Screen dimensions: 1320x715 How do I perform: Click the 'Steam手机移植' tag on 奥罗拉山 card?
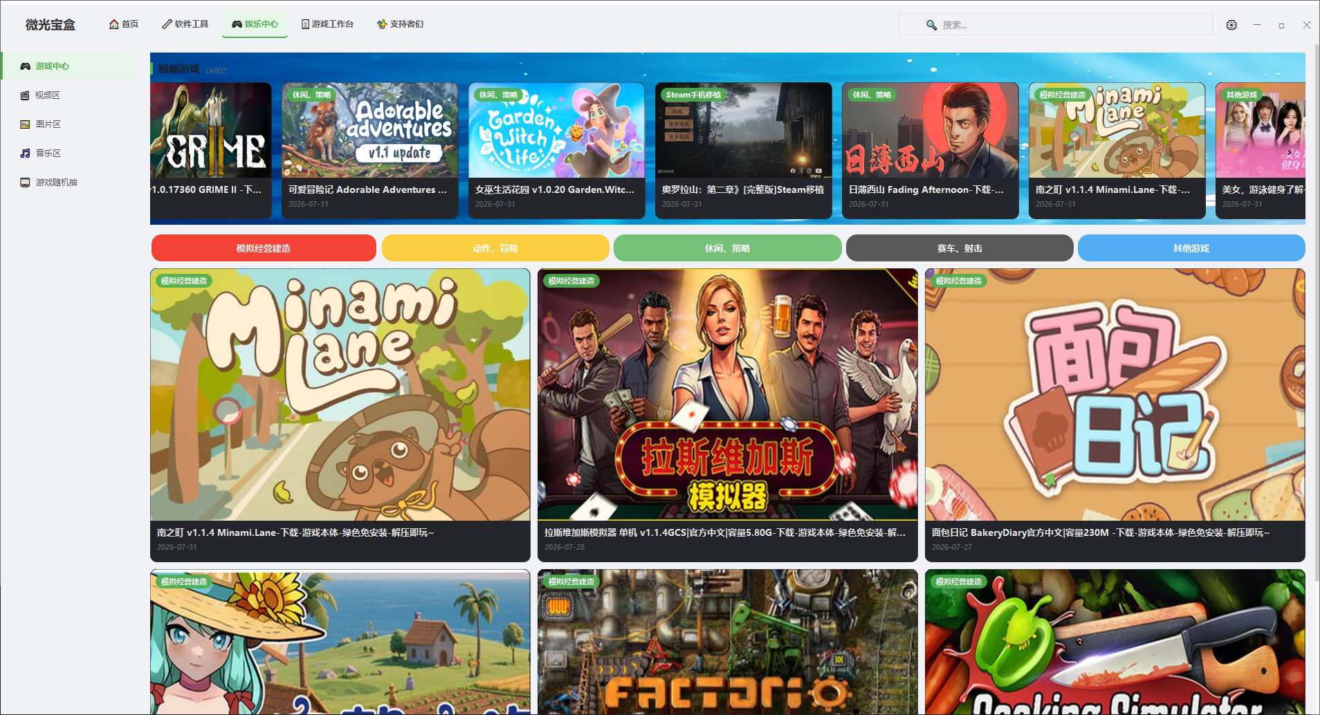point(693,95)
